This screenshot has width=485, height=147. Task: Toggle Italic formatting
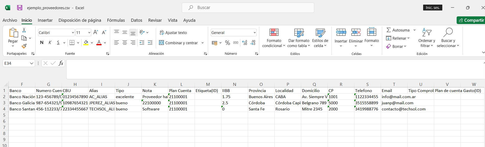(50, 43)
